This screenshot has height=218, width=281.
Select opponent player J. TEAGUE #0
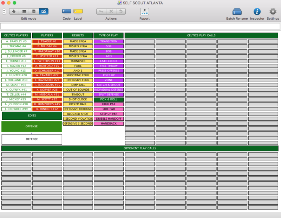click(x=47, y=41)
